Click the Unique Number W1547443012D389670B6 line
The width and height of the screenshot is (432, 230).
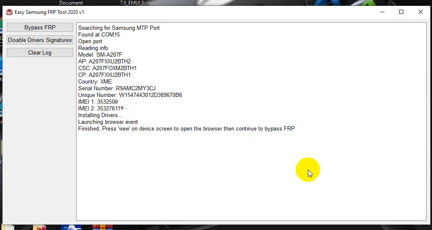coord(130,95)
